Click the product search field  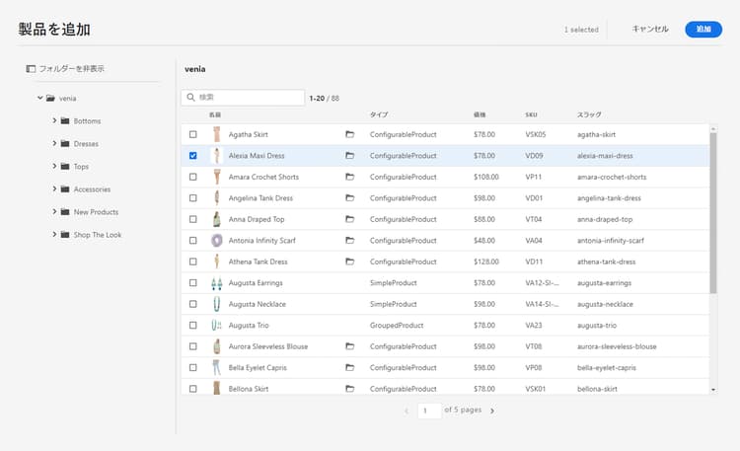[243, 98]
